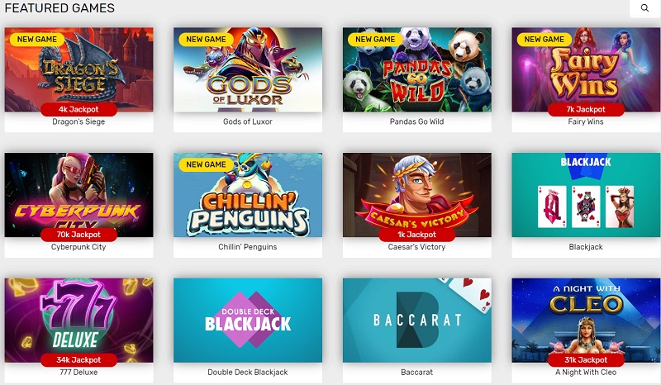Image resolution: width=661 pixels, height=385 pixels.
Task: Select the Fairy Wins game image
Action: coord(586,69)
